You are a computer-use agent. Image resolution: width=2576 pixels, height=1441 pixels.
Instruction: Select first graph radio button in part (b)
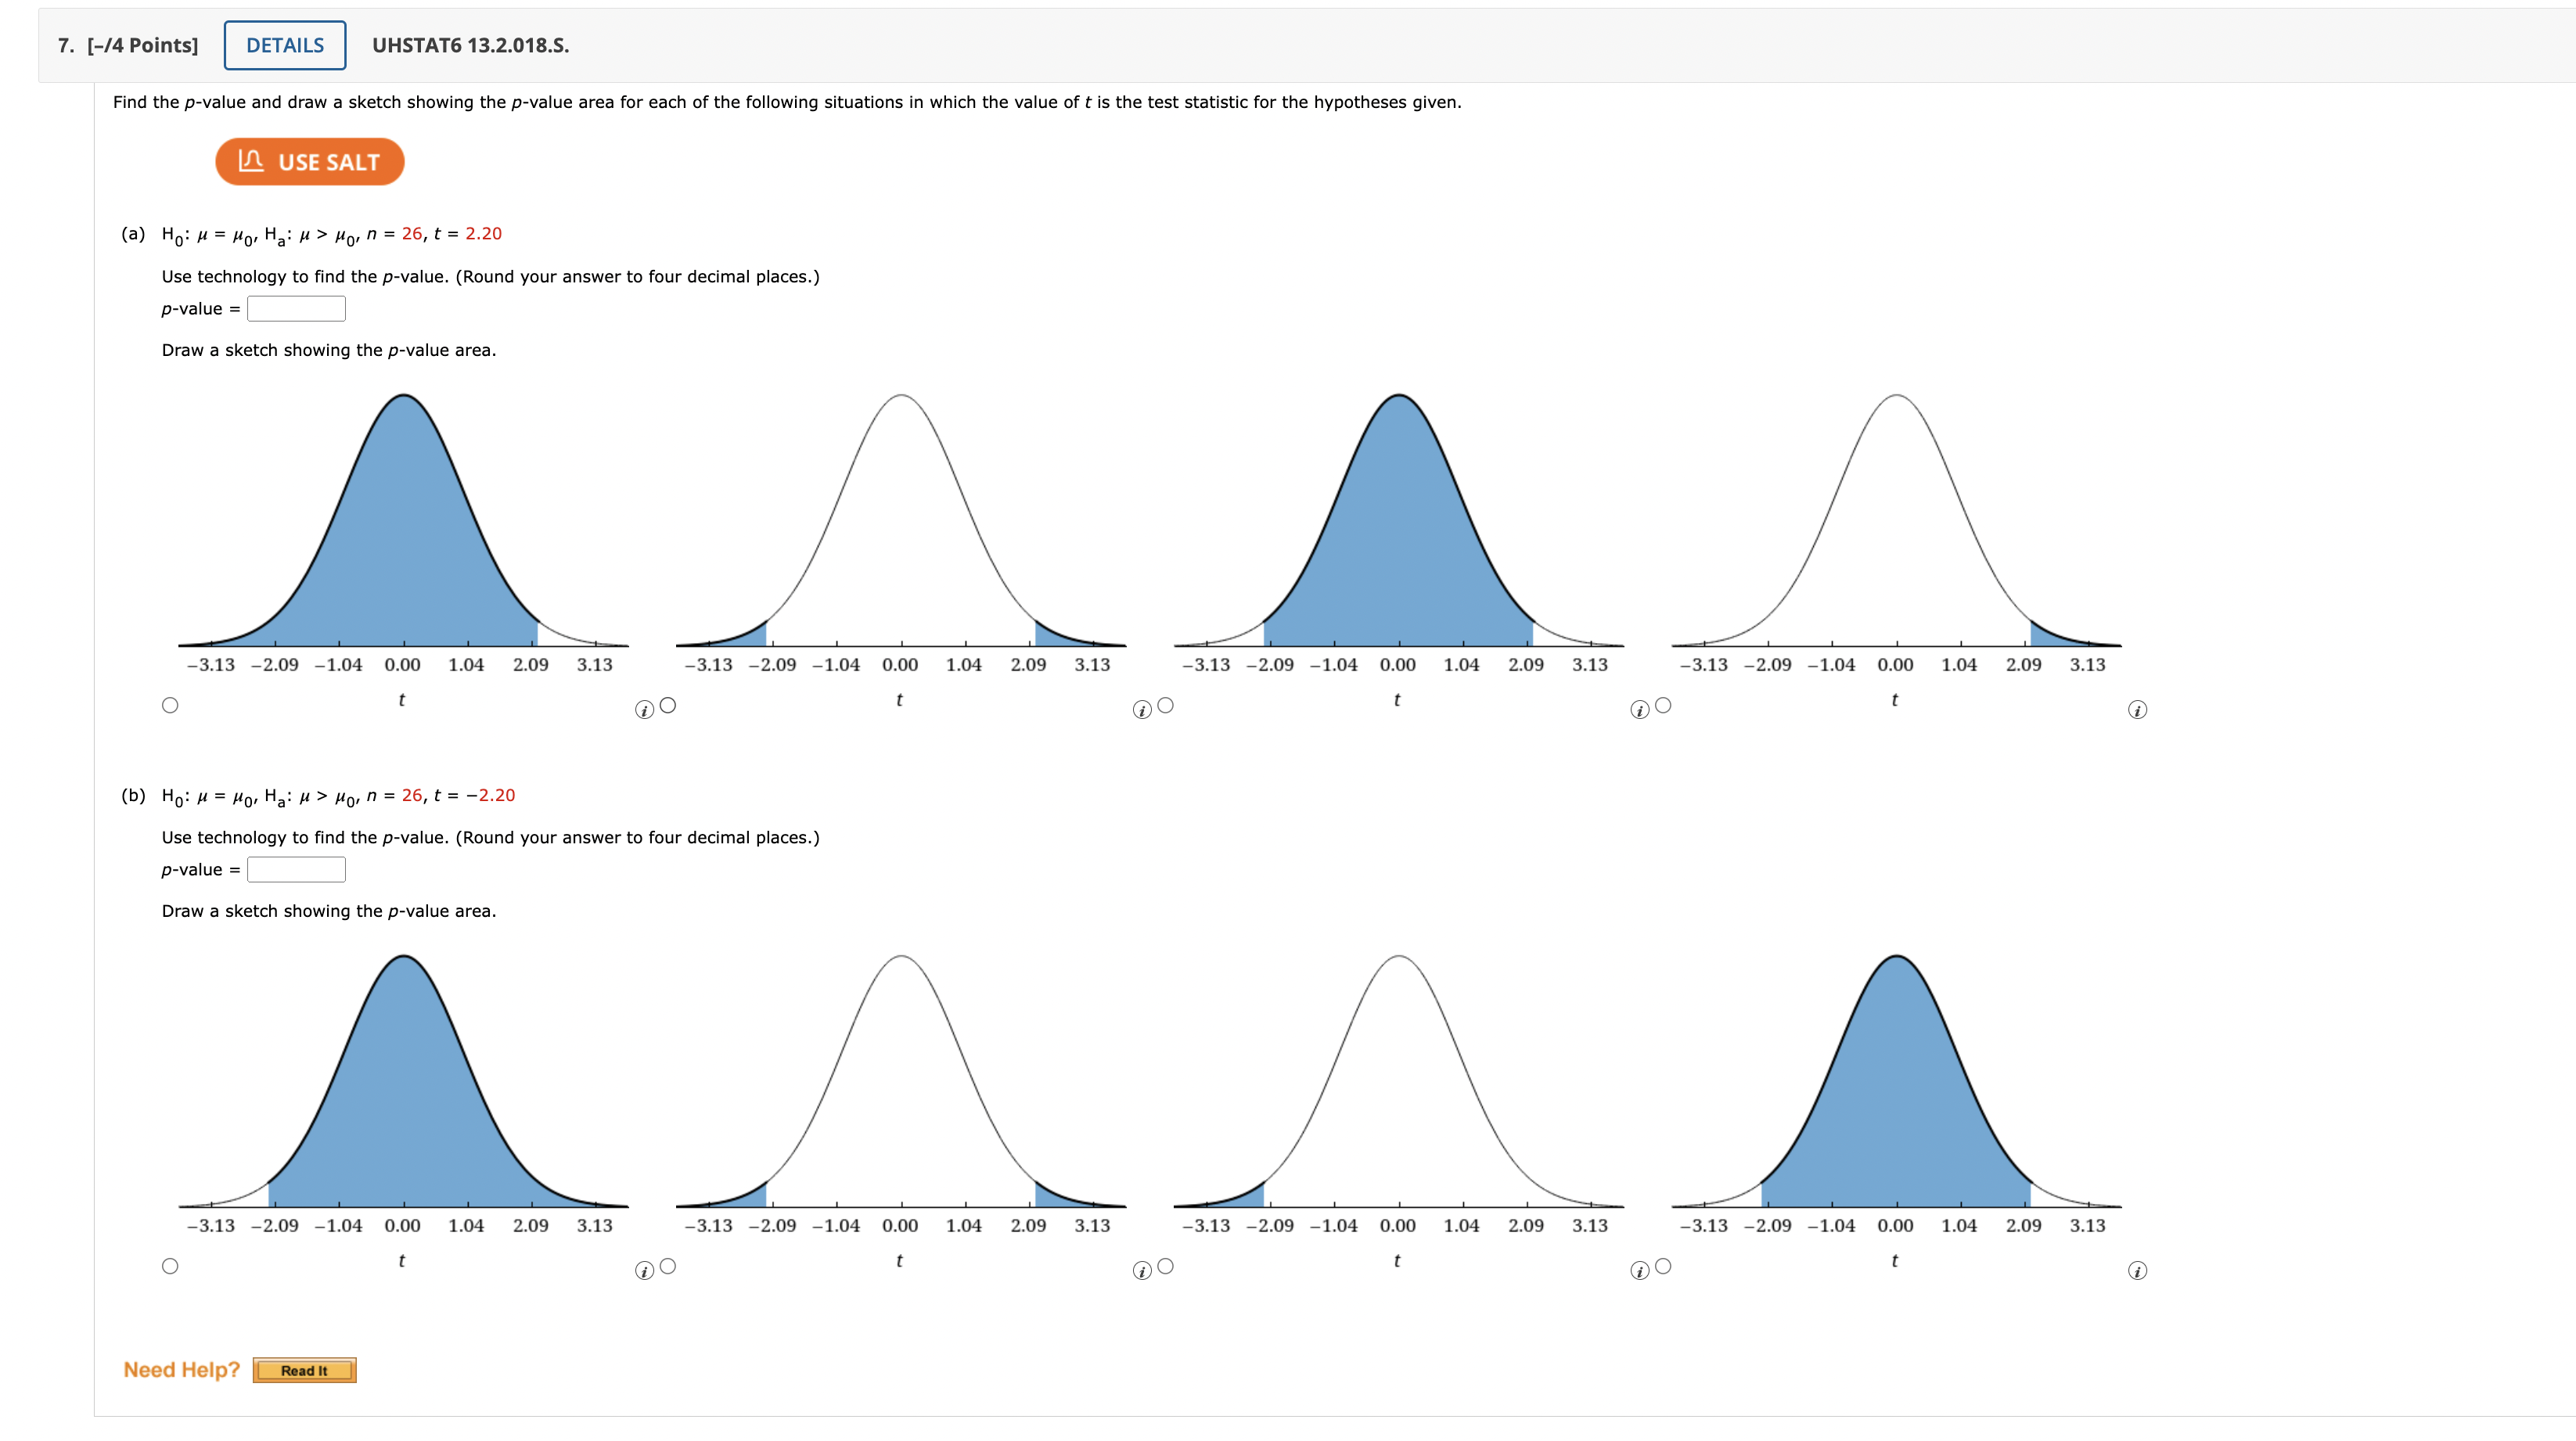coord(170,1266)
